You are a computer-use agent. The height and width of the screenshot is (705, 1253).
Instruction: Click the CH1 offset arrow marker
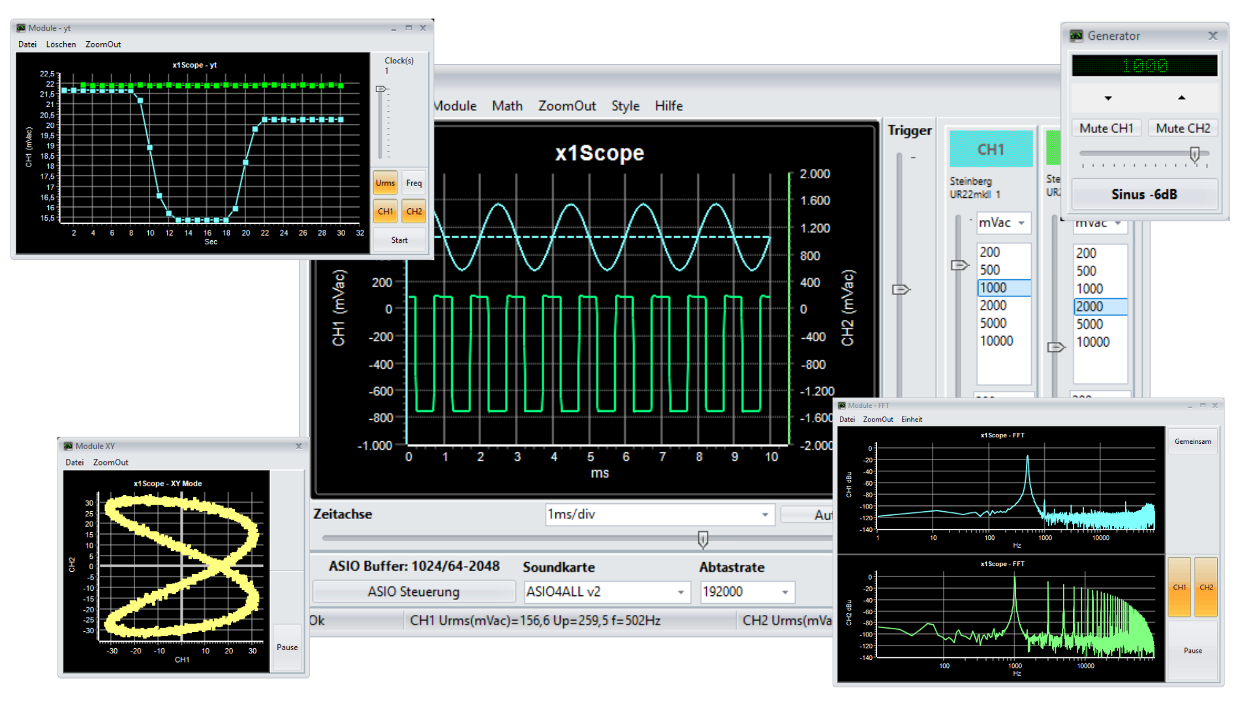click(959, 265)
